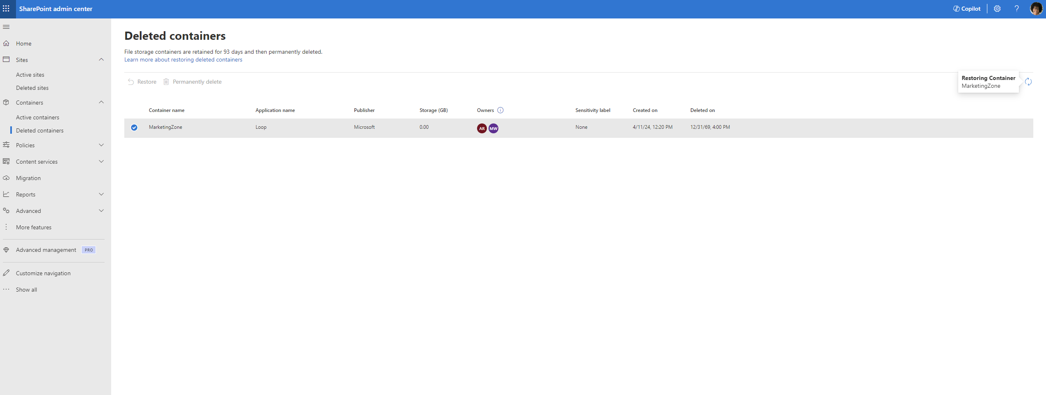Click the 12/31/69, 4:00 PM deleted date

[710, 127]
